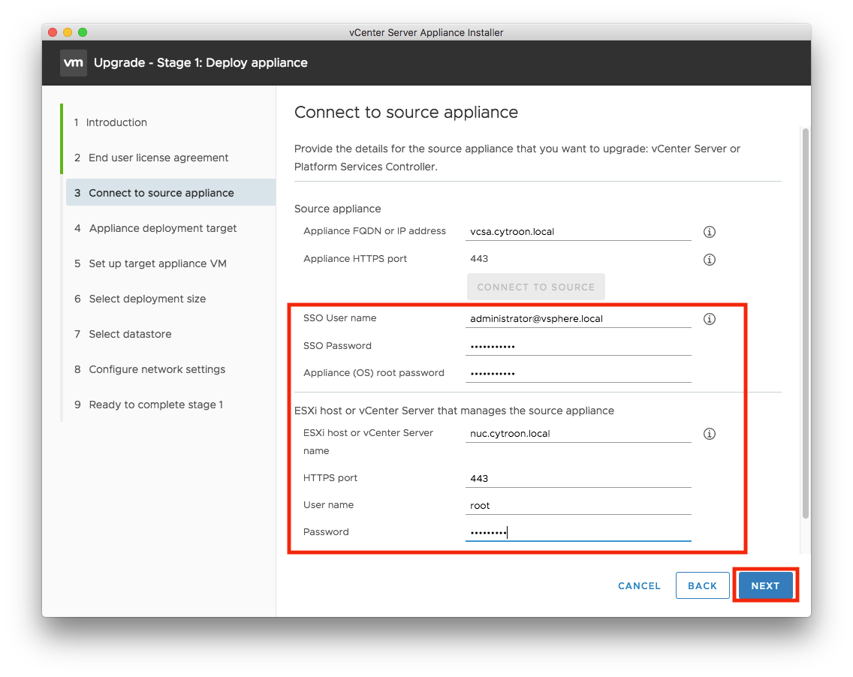The width and height of the screenshot is (853, 677).
Task: Focus the ESXi host or vCenter Server name field
Action: (x=578, y=433)
